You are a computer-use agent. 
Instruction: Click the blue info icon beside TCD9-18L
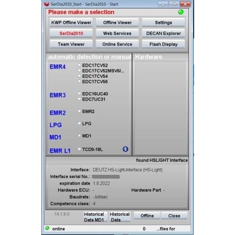coord(125,149)
